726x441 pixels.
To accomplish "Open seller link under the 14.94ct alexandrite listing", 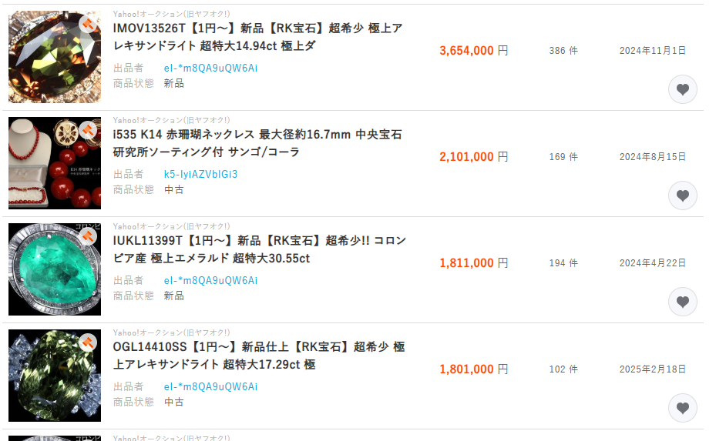I will (x=210, y=68).
